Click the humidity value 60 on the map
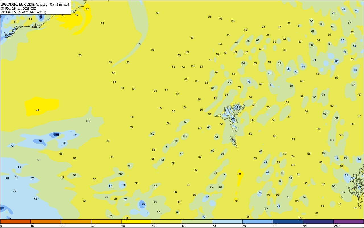The height and width of the screenshot is (228, 364). coord(213,151)
